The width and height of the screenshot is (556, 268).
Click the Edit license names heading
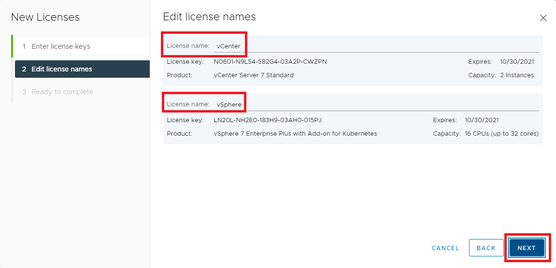pos(209,17)
